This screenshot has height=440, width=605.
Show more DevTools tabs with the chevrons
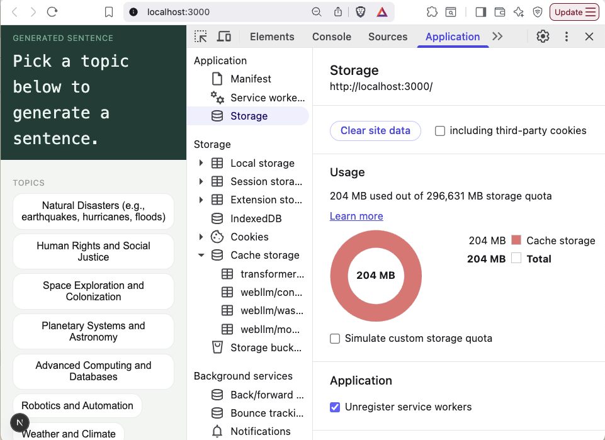coord(498,37)
